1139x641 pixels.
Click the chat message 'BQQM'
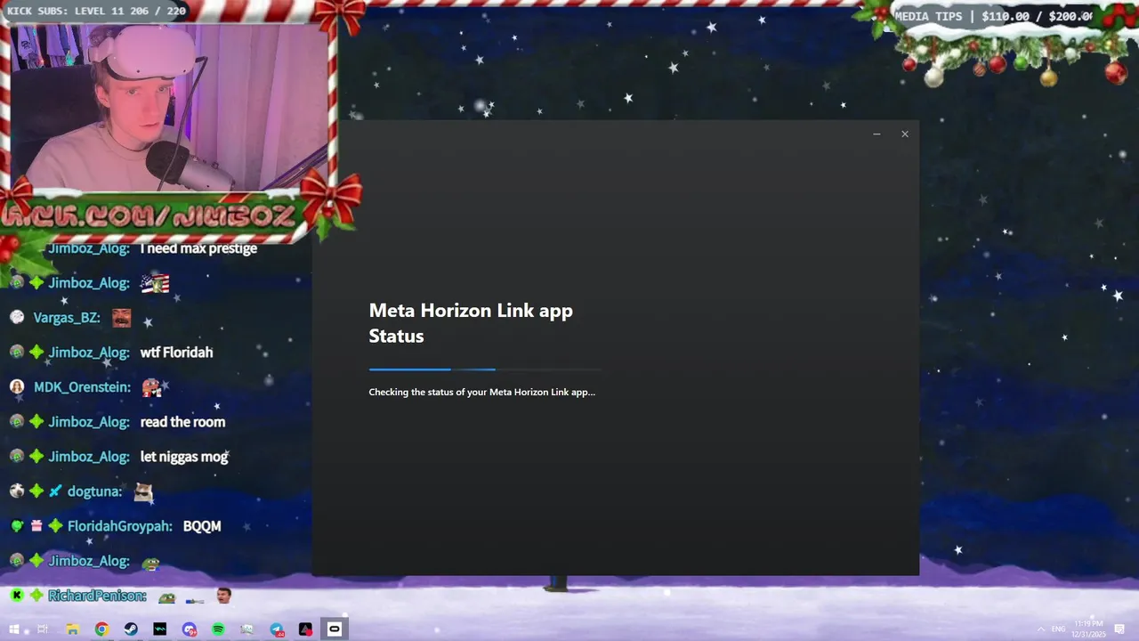tap(202, 526)
